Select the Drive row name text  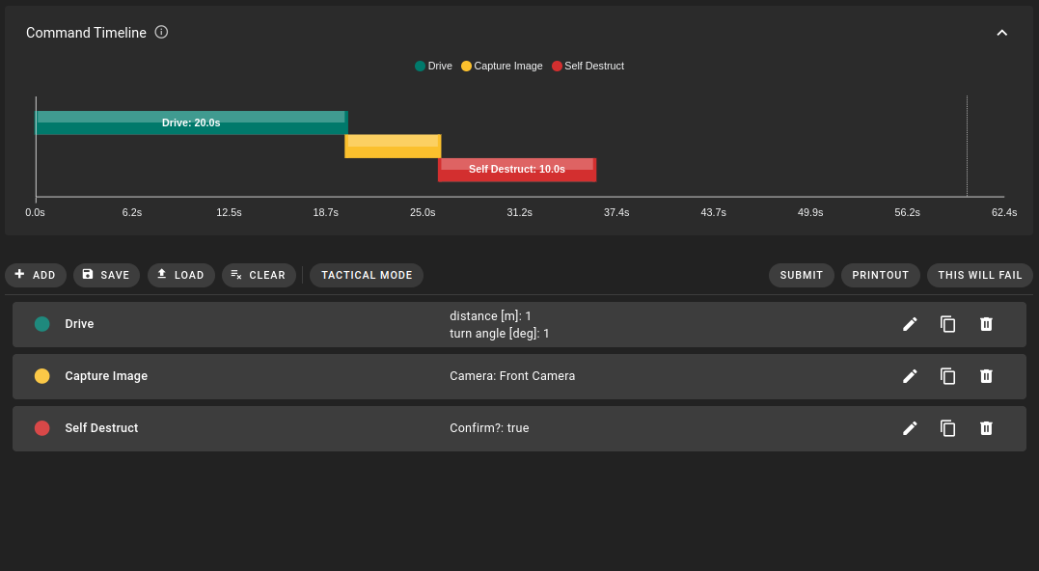79,324
